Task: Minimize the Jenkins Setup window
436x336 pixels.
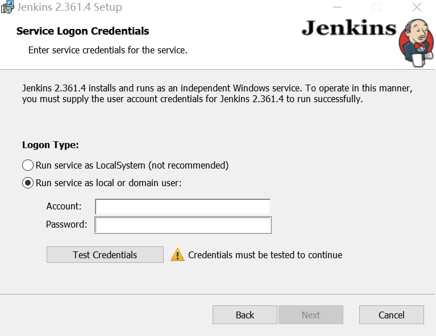Action: pos(337,7)
